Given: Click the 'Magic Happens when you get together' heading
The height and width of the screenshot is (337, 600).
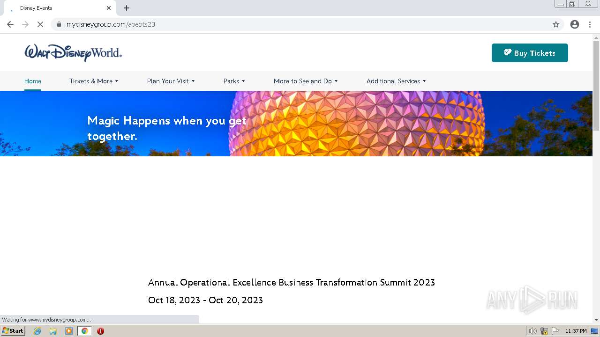Looking at the screenshot, I should pos(167,128).
